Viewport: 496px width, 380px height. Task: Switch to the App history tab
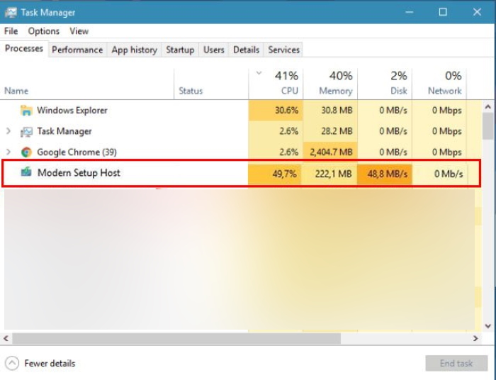click(x=135, y=50)
